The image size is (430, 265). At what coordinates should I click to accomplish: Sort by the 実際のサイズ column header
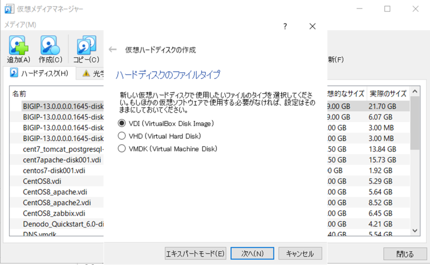[x=387, y=93]
